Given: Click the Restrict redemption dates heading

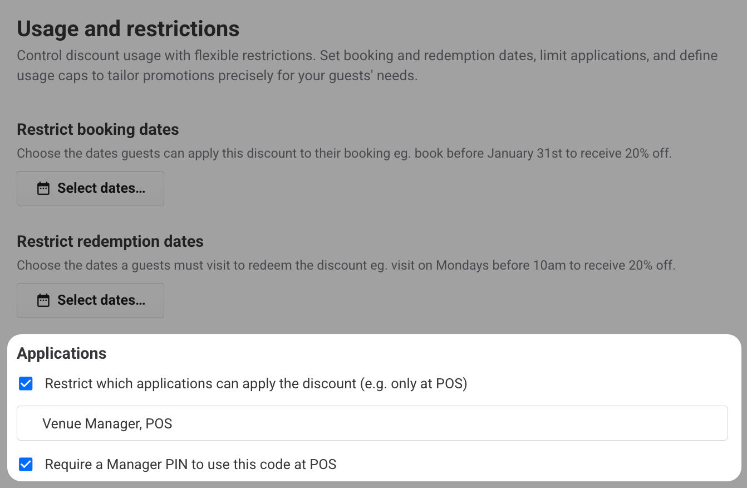Looking at the screenshot, I should pyautogui.click(x=110, y=242).
